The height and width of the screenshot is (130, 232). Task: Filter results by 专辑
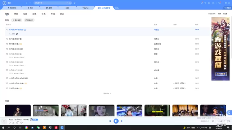click(x=53, y=14)
